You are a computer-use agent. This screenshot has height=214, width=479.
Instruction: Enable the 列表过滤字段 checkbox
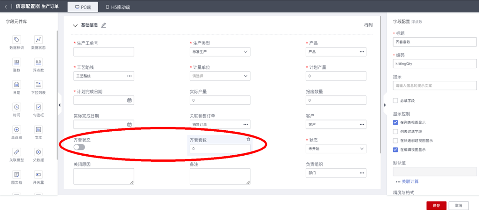(395, 131)
